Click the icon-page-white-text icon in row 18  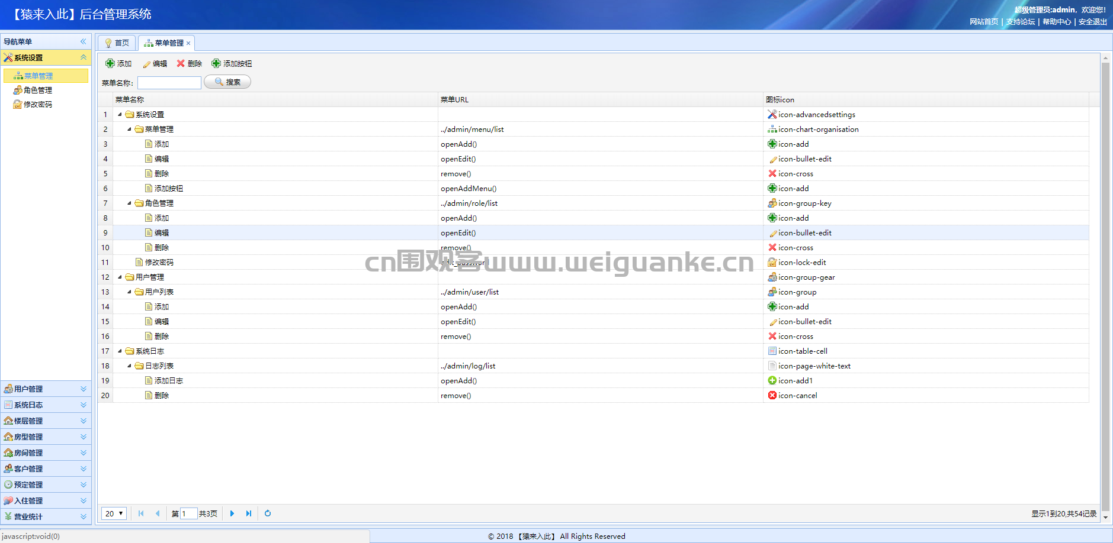coord(772,366)
